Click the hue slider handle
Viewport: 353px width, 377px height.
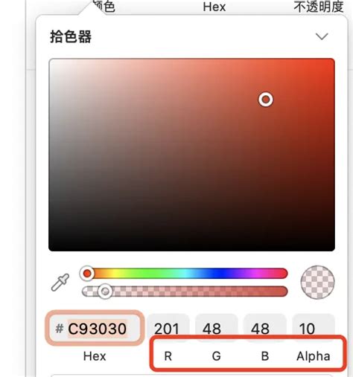(x=87, y=274)
